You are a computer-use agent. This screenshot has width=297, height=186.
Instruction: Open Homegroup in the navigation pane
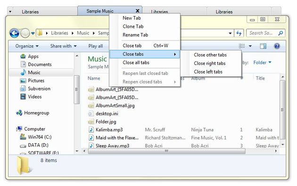[x=37, y=113]
